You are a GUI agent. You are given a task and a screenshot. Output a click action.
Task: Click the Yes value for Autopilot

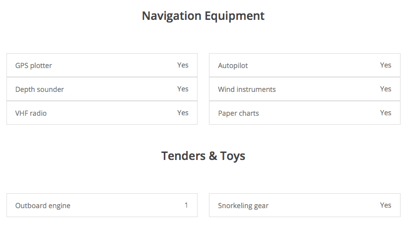point(386,65)
